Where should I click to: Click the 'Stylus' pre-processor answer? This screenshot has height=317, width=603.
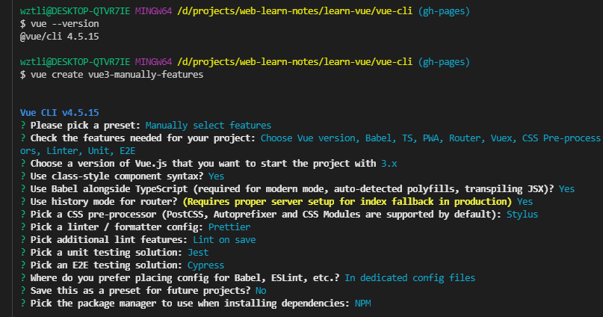522,215
